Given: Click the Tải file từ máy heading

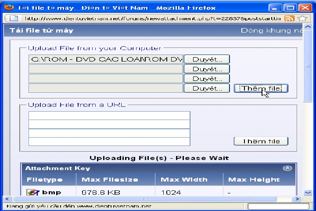Looking at the screenshot, I should coord(42,30).
